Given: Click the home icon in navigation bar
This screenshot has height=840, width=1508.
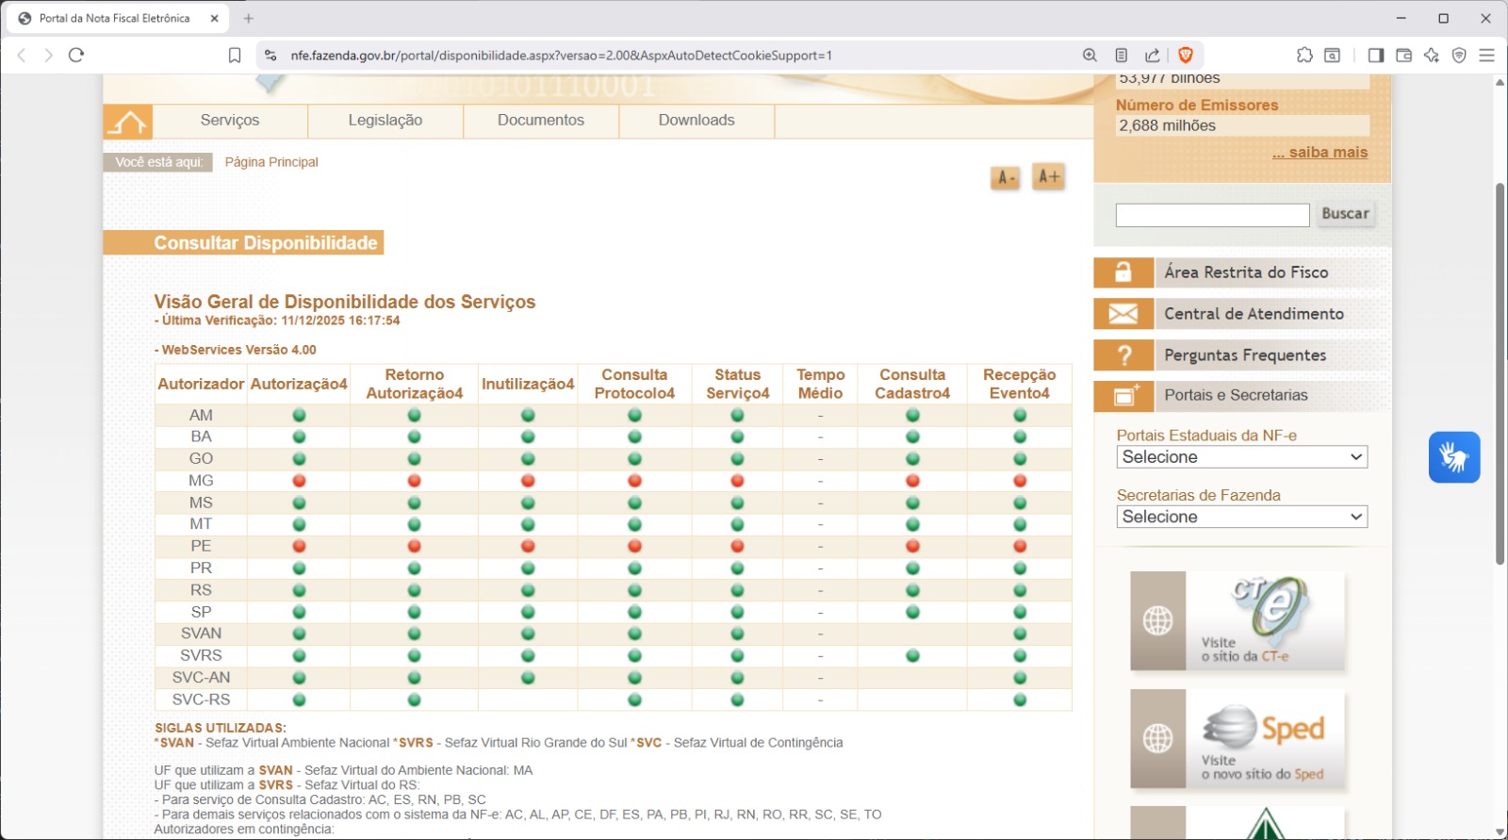Looking at the screenshot, I should (128, 122).
